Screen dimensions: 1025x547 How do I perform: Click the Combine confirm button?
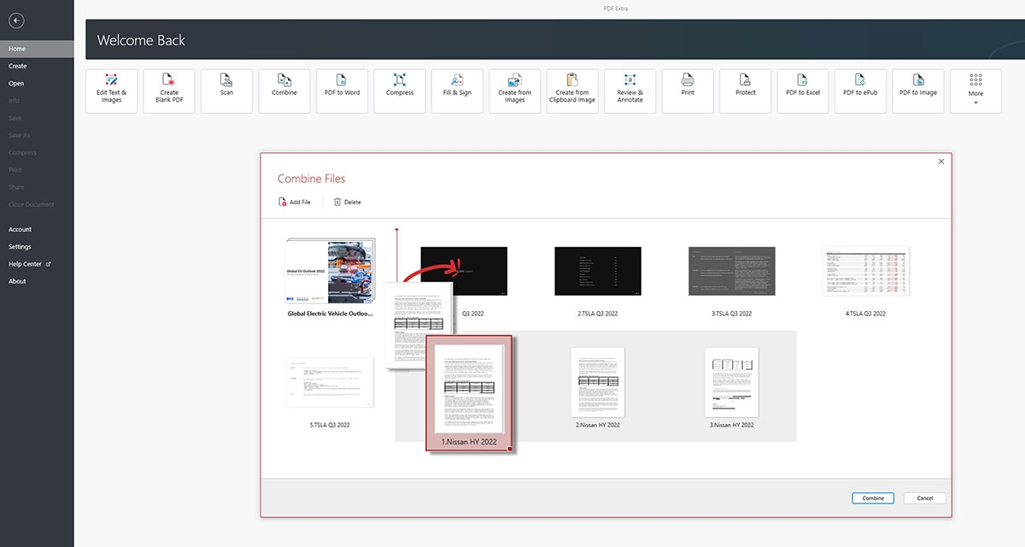tap(873, 498)
